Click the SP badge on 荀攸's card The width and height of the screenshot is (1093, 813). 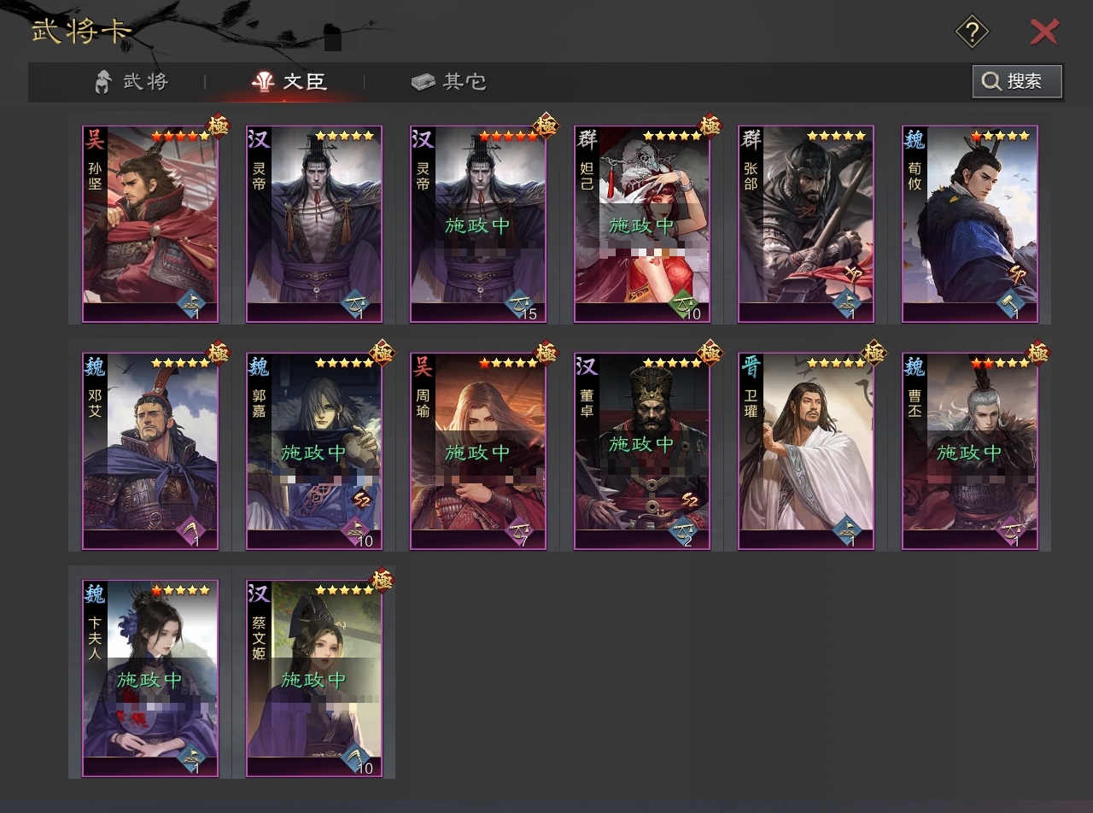1017,275
